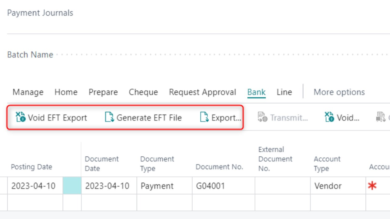Click the Vendor account type cell
Viewport: 390px width, 219px height.
(338, 186)
